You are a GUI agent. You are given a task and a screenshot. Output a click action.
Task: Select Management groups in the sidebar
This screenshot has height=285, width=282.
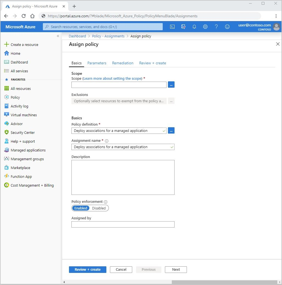[x=27, y=159]
